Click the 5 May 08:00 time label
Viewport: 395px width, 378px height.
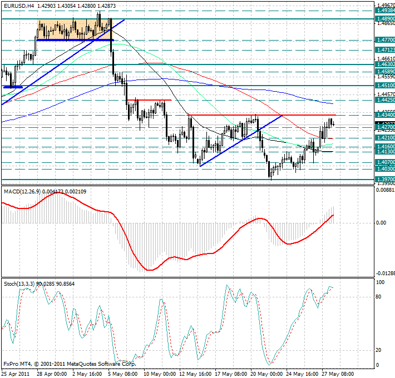point(123,374)
